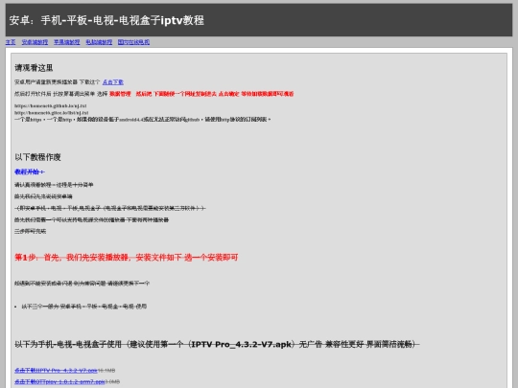Download the OTTplay arm7 apk link
This screenshot has width=518, height=388.
pos(59,381)
